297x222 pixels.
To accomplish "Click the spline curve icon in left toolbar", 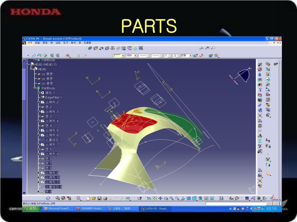I will (x=34, y=55).
